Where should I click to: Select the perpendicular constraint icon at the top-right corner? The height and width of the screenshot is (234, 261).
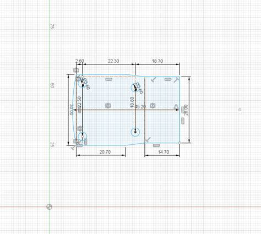pyautogui.click(x=176, y=80)
